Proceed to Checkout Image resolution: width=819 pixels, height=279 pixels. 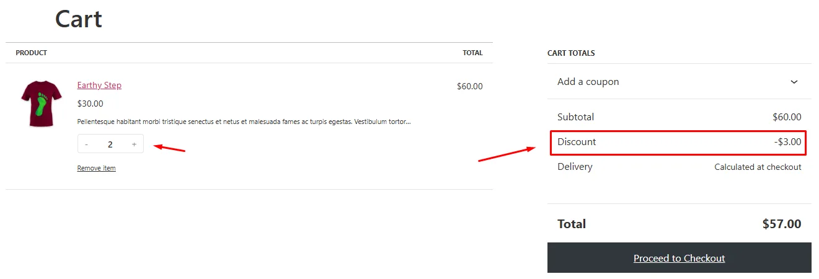point(679,258)
